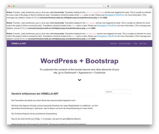Click the banner text about Dashboard > Appearance > Customize
Screen dimensions: 159x134
pyautogui.click(x=79, y=71)
